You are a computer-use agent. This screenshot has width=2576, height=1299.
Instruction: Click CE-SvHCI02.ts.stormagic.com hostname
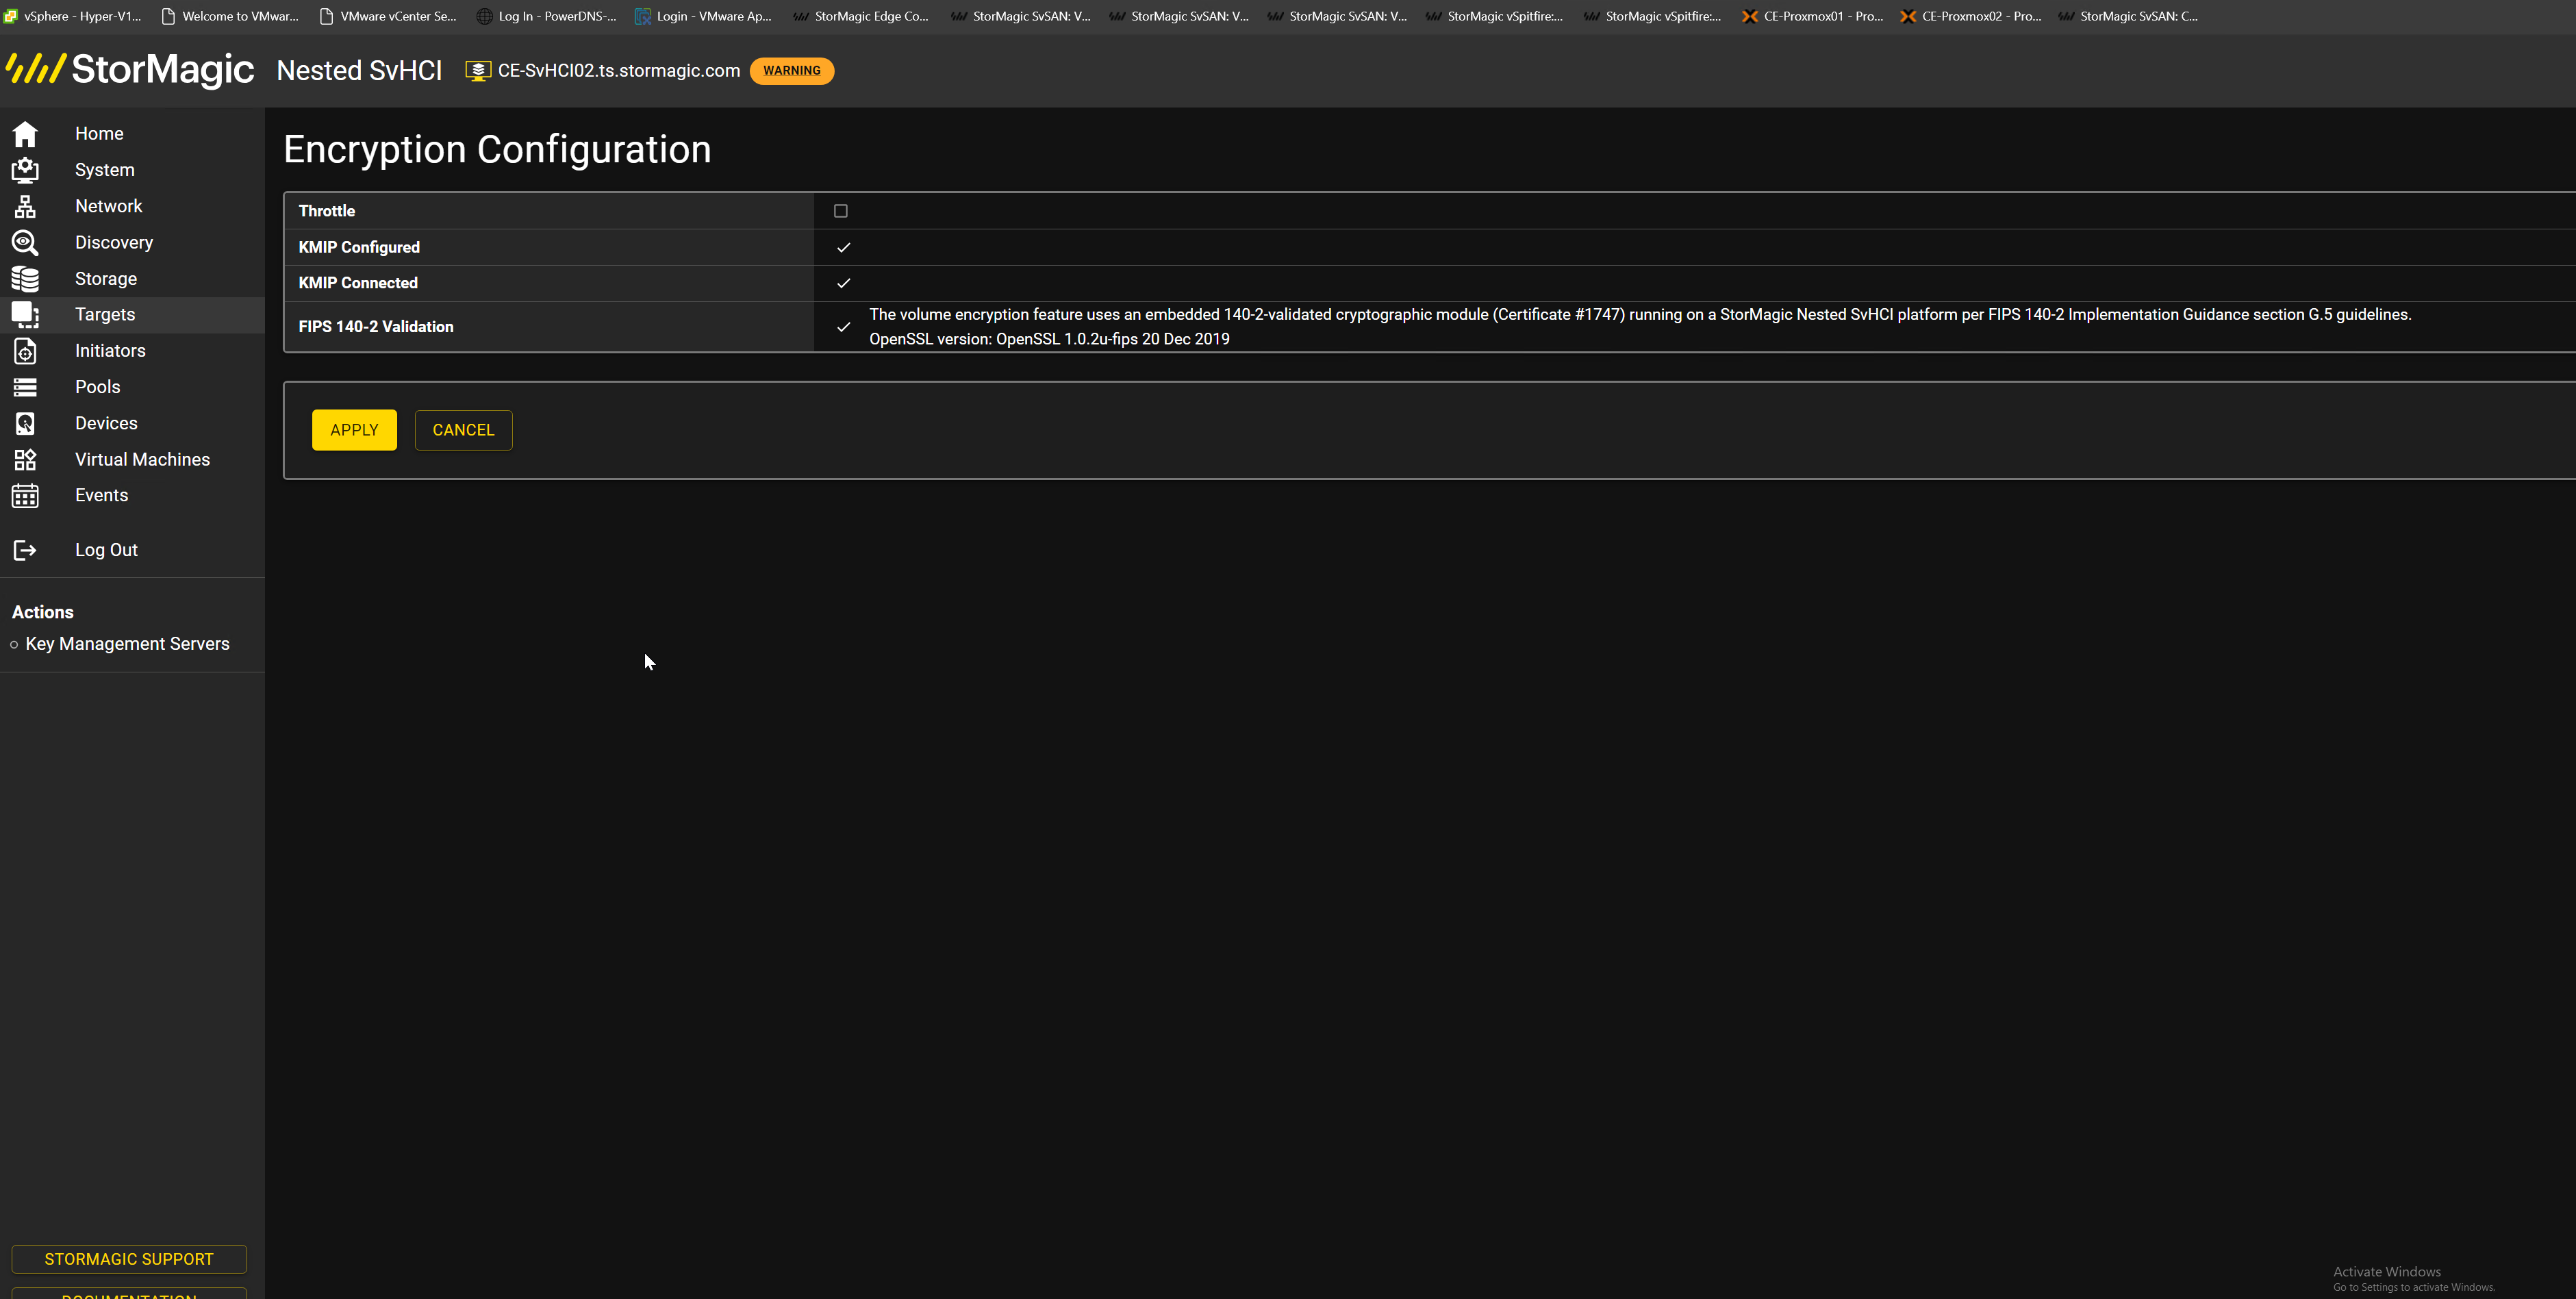pos(619,71)
